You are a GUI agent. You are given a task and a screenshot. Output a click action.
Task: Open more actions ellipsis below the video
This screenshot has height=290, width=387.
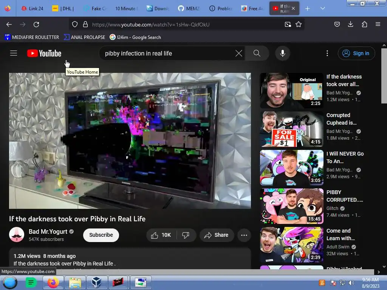[244, 235]
